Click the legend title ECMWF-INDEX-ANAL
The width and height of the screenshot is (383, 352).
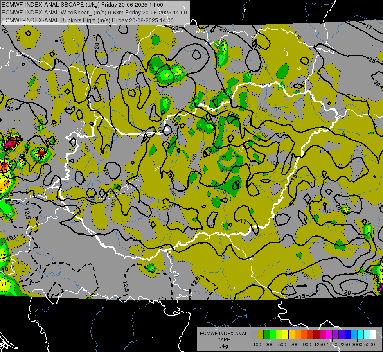[x=223, y=334]
